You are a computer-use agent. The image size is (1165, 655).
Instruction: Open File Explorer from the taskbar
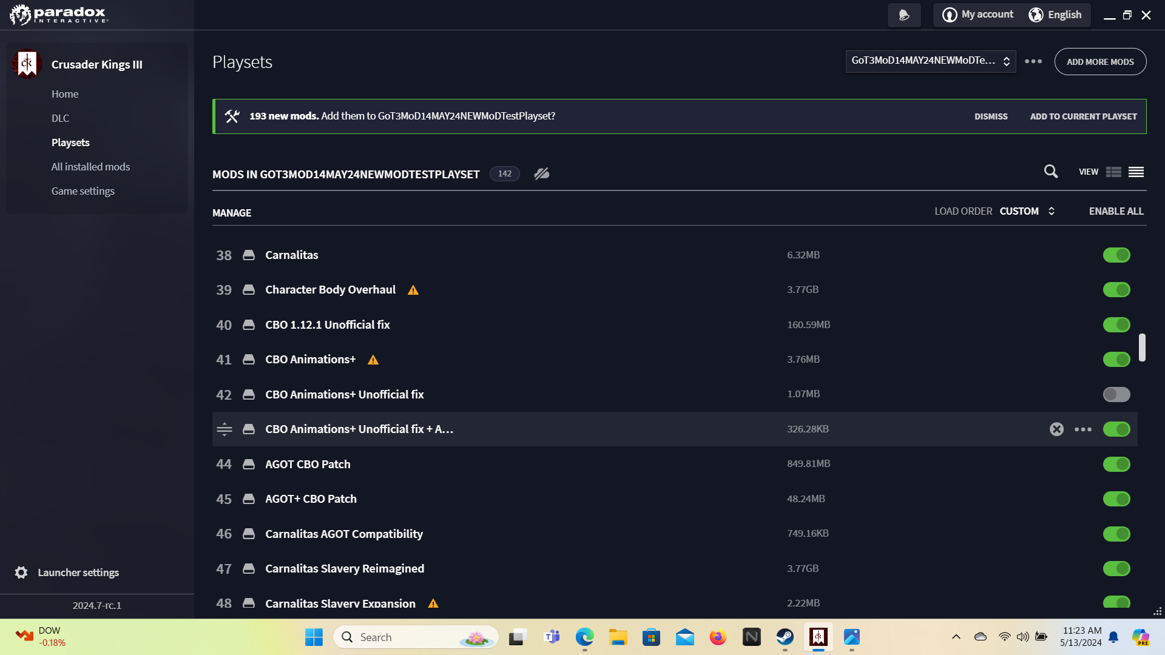618,637
